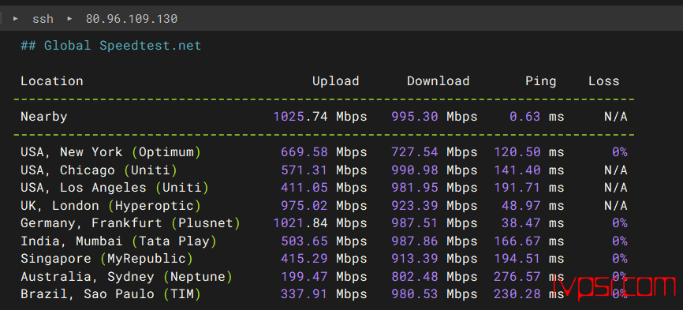The width and height of the screenshot is (683, 310).
Task: Click 'Germany, Frankfurt (Plusnet)' row label
Action: [x=130, y=223]
